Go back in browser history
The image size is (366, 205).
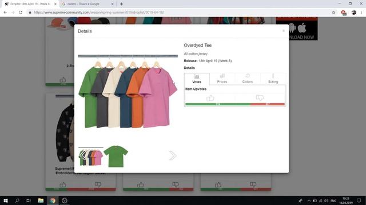[x=5, y=13]
